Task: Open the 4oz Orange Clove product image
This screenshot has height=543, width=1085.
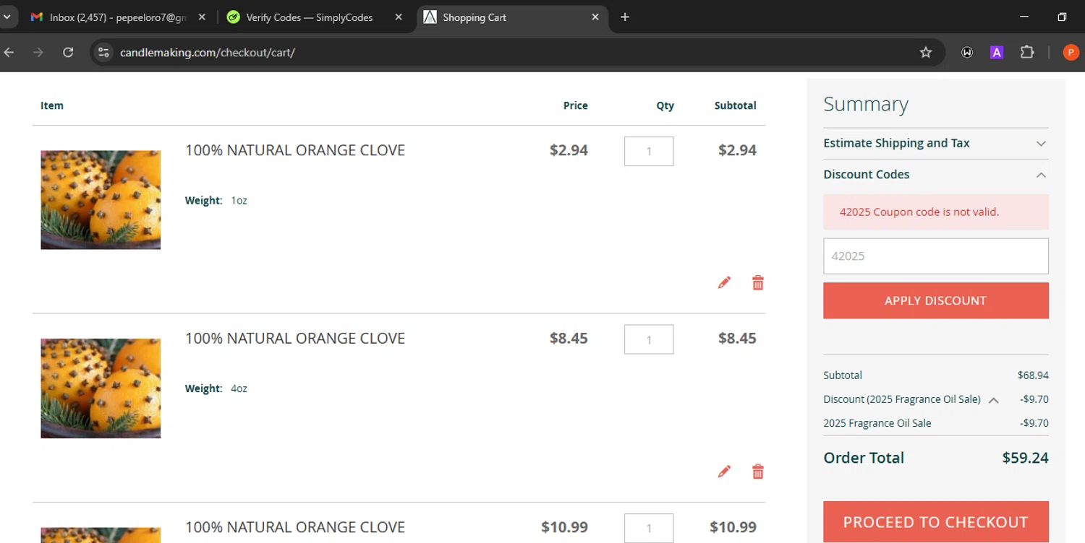Action: [x=101, y=388]
